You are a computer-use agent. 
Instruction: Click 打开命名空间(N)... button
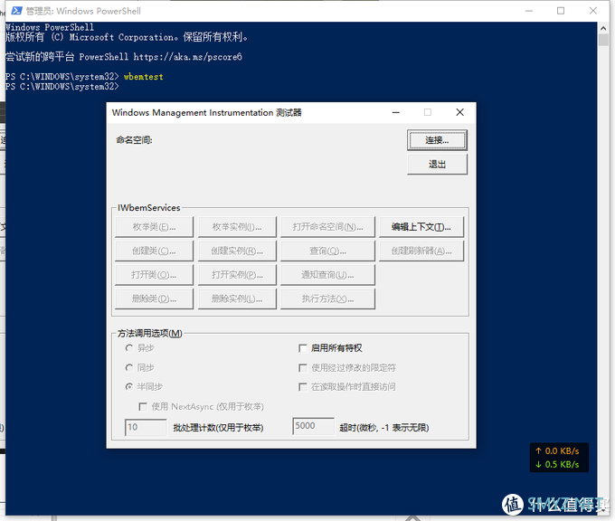[x=328, y=227]
